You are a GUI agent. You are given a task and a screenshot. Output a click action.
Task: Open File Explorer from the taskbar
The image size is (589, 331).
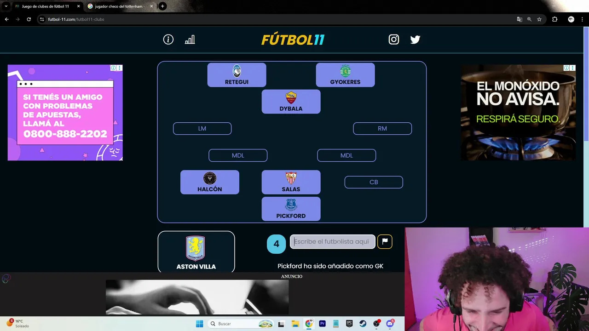(295, 324)
